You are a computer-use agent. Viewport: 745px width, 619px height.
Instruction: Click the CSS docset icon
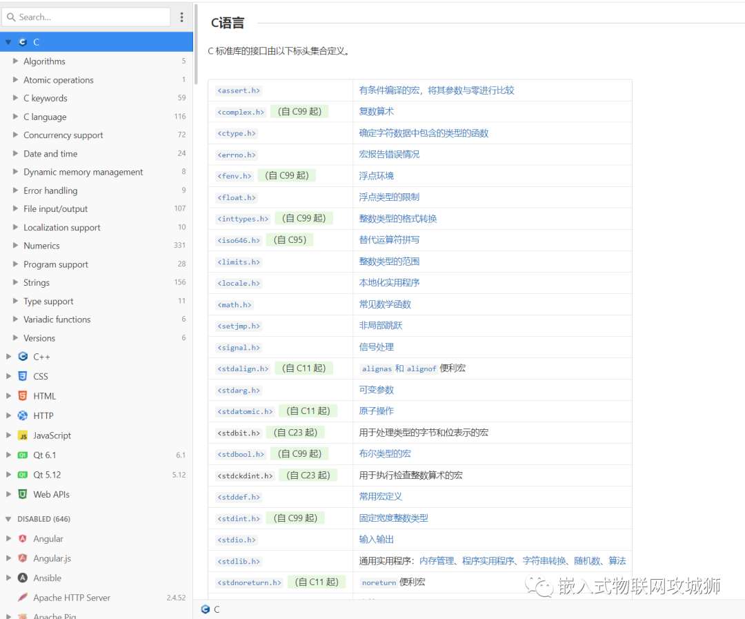(x=22, y=376)
